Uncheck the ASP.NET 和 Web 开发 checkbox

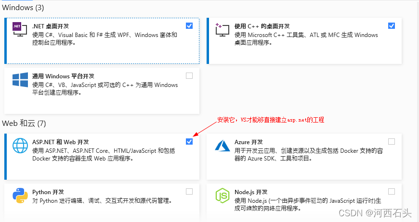[189, 142]
